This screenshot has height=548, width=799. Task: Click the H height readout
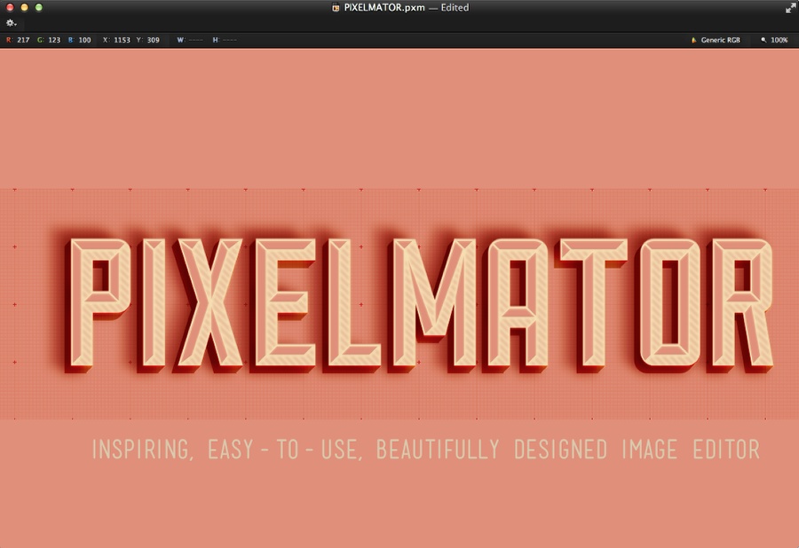coord(225,40)
